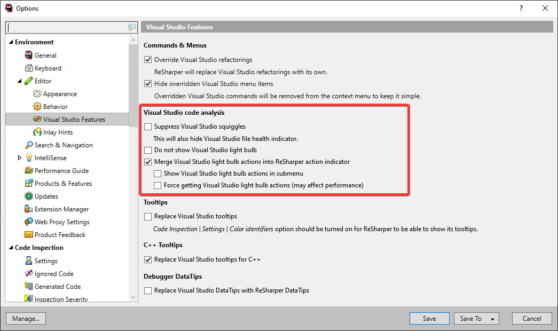
Task: Click the tree scrollbar down arrow
Action: pos(133,297)
